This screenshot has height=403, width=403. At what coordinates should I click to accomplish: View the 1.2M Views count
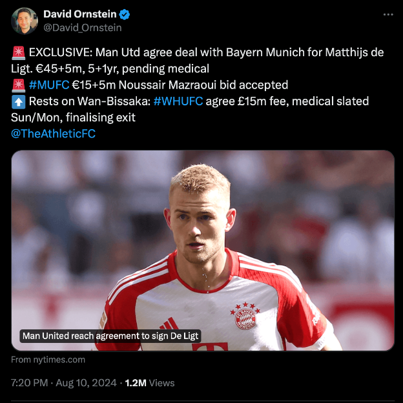click(150, 383)
